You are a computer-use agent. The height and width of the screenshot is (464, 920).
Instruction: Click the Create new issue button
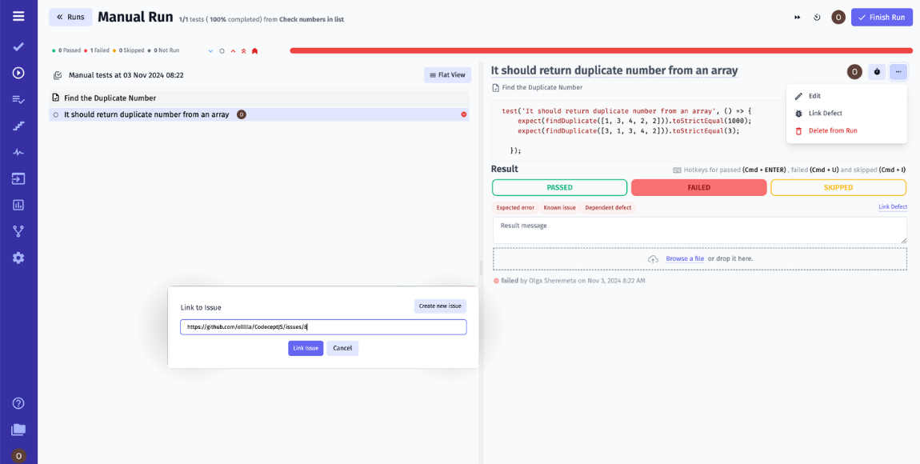tap(439, 305)
